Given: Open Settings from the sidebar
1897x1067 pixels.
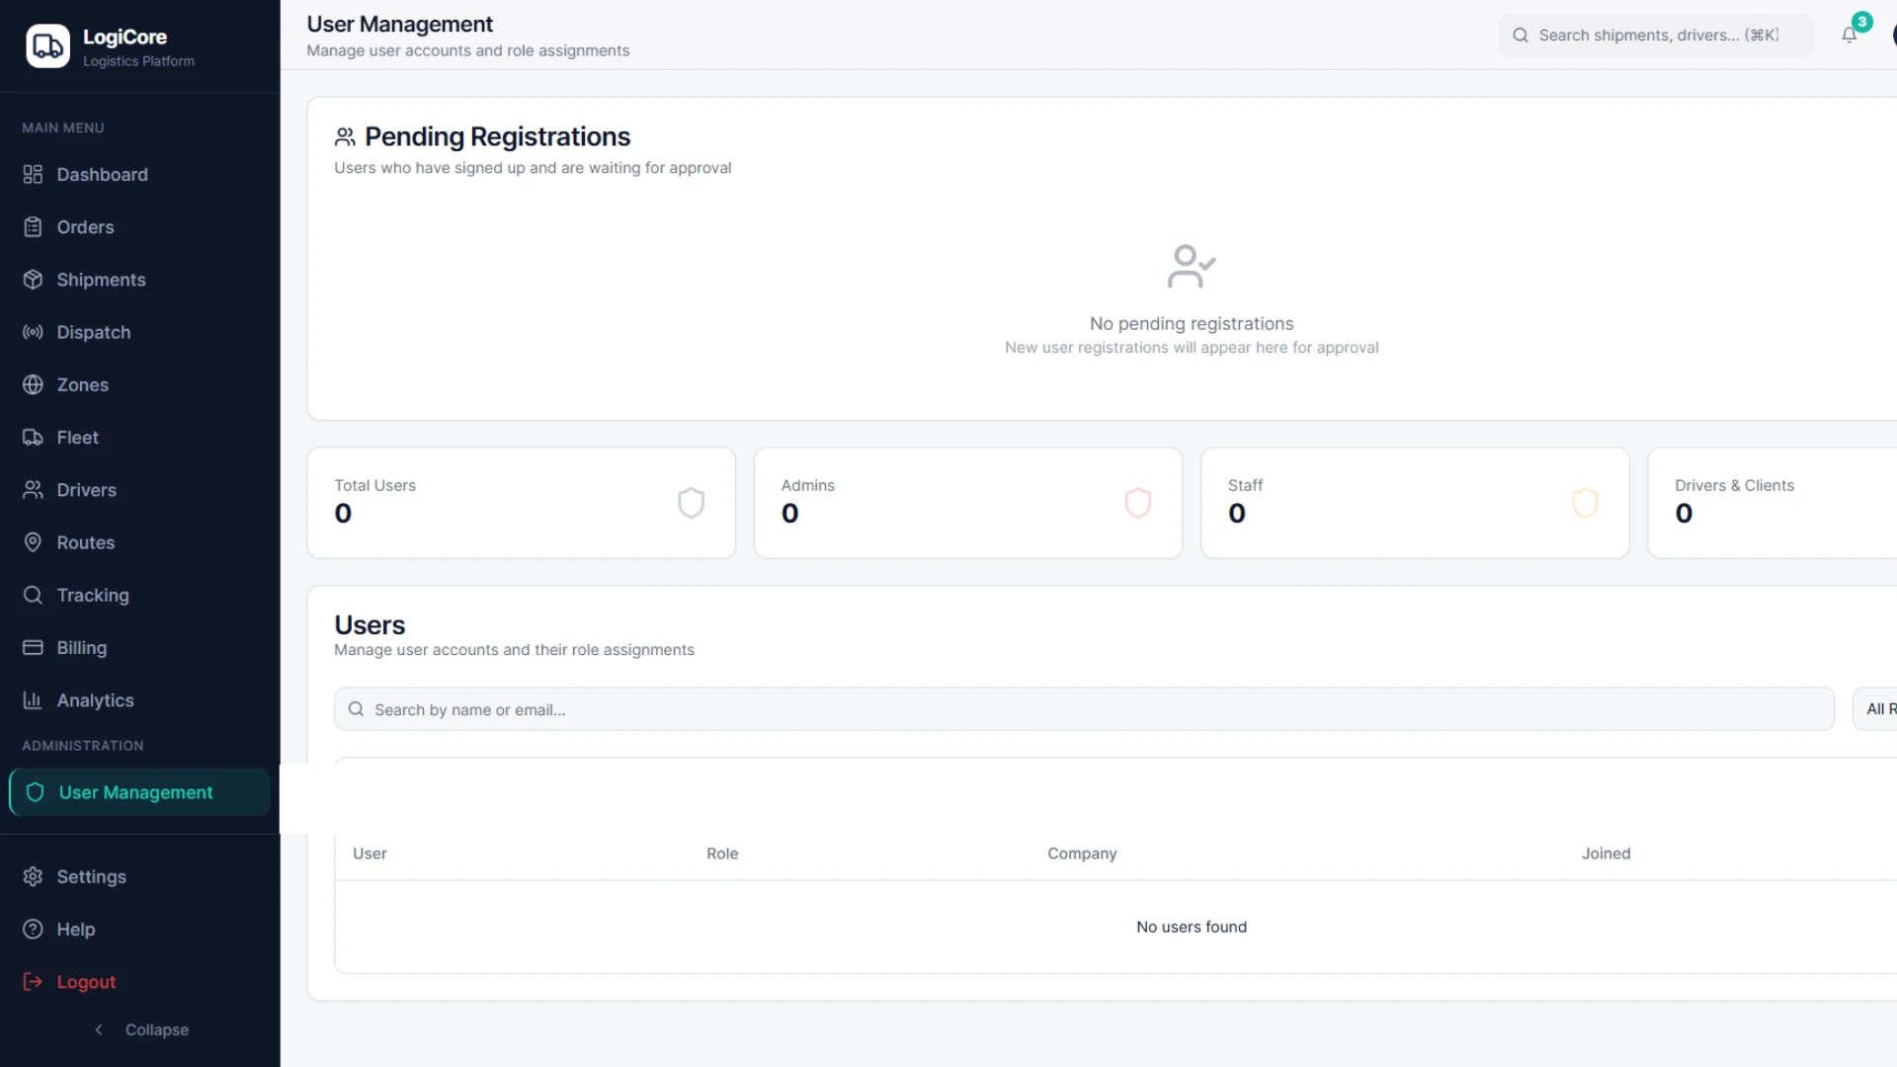Looking at the screenshot, I should [x=140, y=876].
